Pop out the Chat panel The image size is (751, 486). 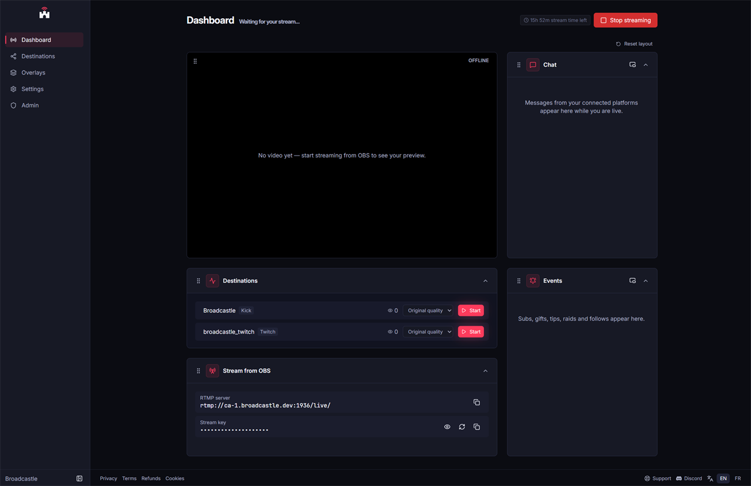(632, 65)
